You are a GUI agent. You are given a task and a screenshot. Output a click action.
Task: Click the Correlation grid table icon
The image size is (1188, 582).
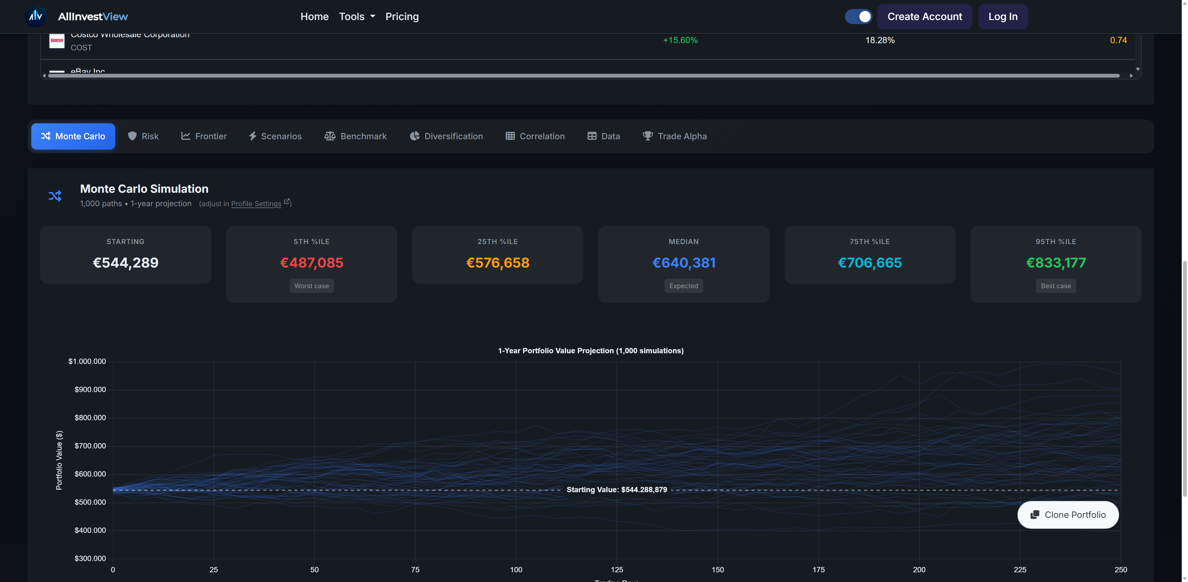pos(510,136)
